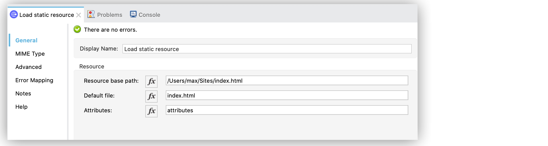Click into the Default file input field

[x=287, y=95]
